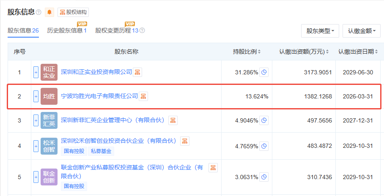Click equity structure icon beside 深圳松禾创智创业投资合伙企业
The height and width of the screenshot is (196, 384).
pyautogui.click(x=185, y=141)
